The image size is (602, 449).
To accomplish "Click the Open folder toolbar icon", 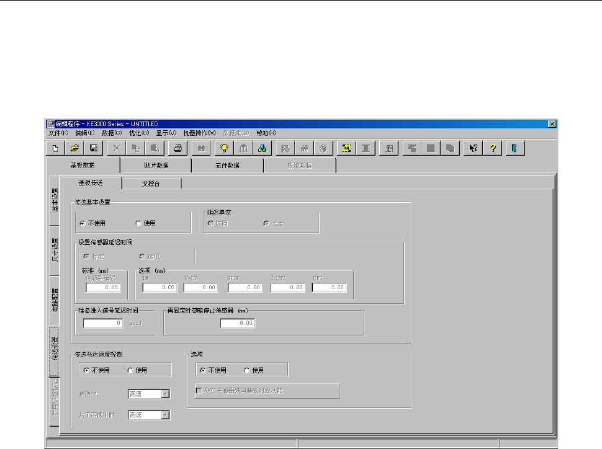I will point(74,148).
